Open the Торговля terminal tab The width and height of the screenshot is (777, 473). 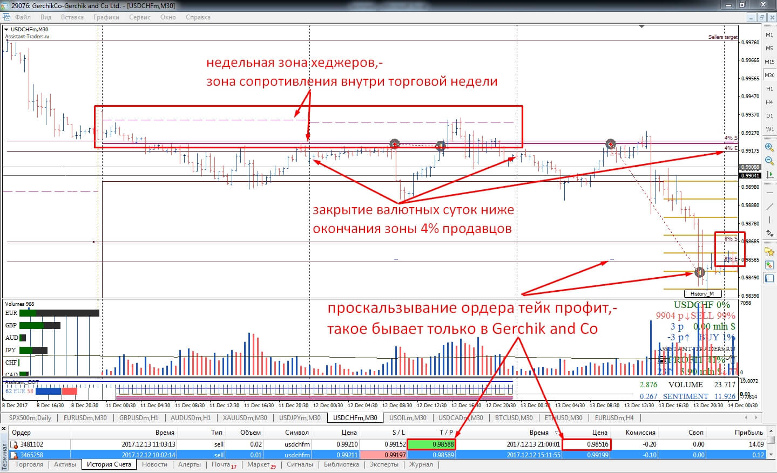29,464
